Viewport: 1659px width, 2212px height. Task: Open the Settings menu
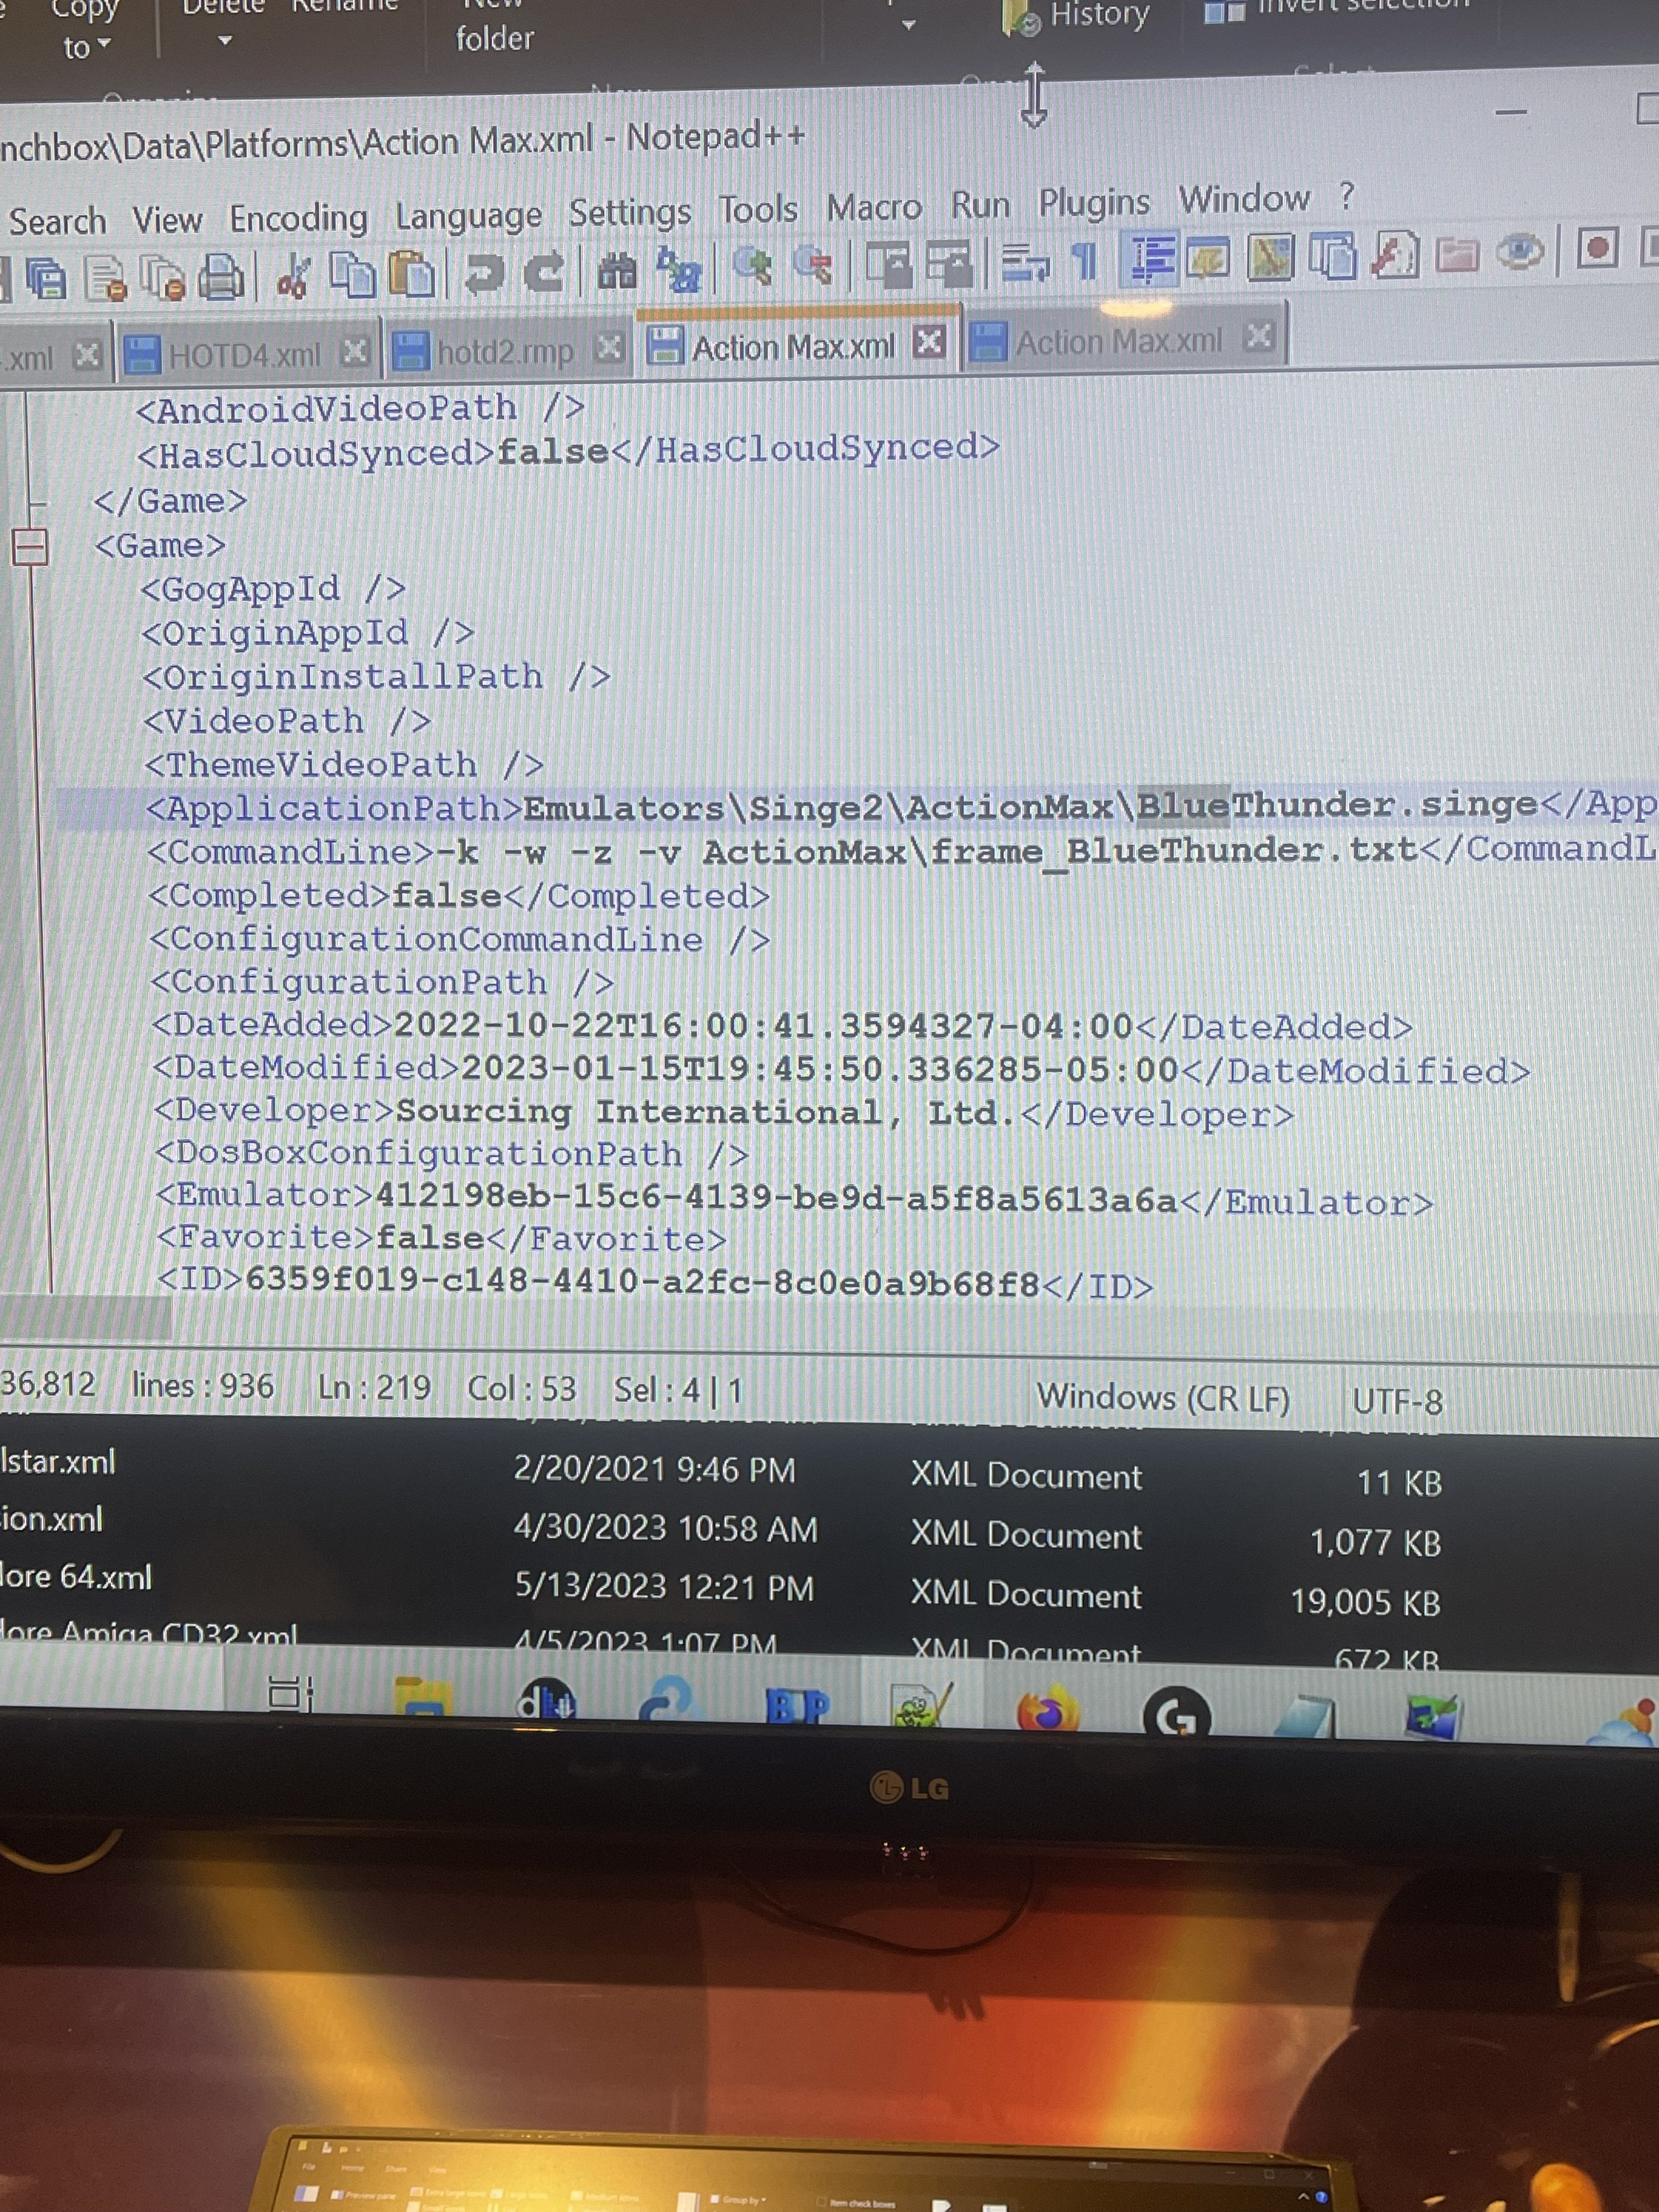coord(630,212)
